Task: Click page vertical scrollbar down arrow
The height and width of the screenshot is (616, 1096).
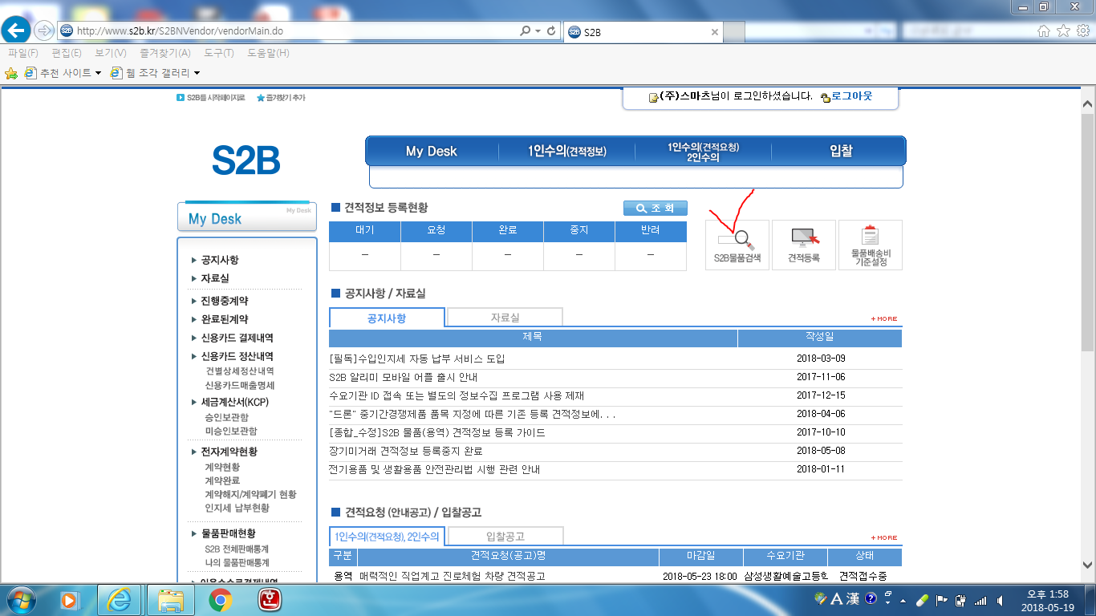Action: [x=1087, y=565]
